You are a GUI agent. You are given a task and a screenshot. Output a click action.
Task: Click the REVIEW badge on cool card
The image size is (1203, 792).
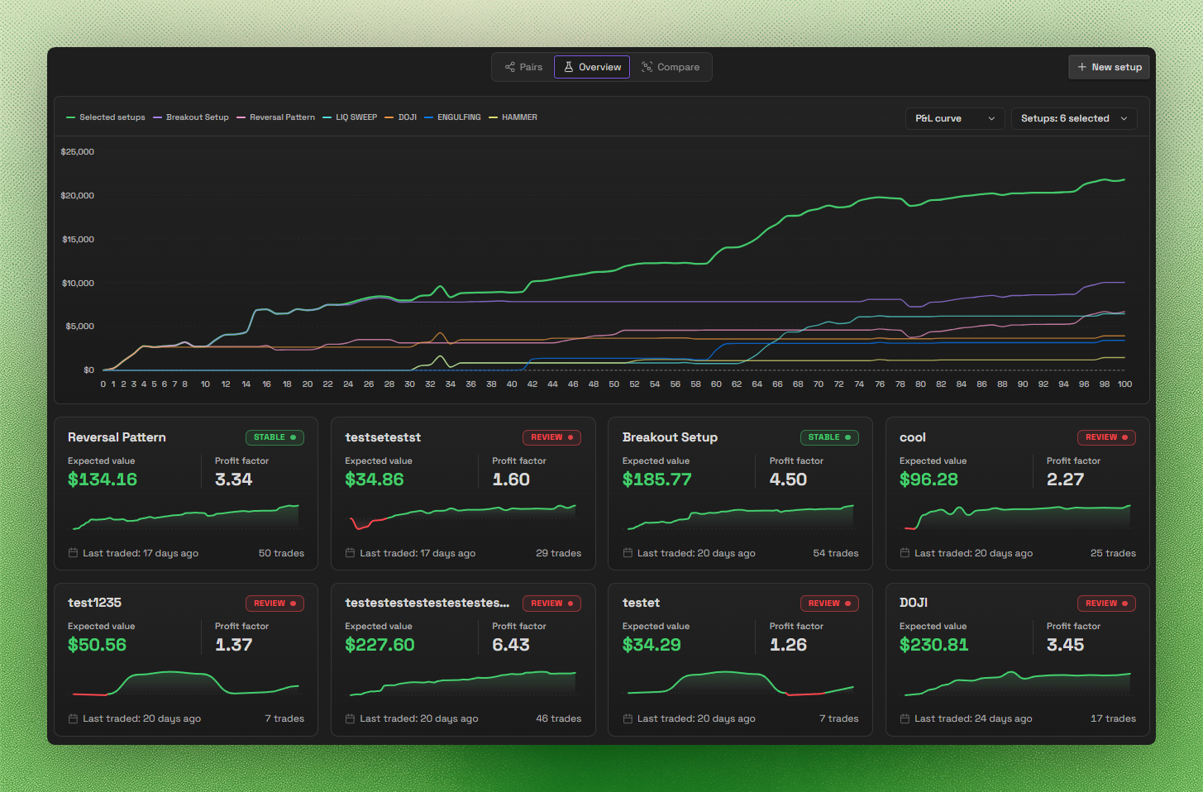coord(1106,437)
